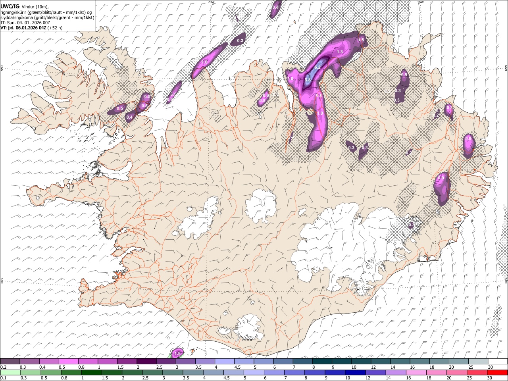Click the valid time 'VT: þri. 06.01.2026 04Z'

pos(23,28)
